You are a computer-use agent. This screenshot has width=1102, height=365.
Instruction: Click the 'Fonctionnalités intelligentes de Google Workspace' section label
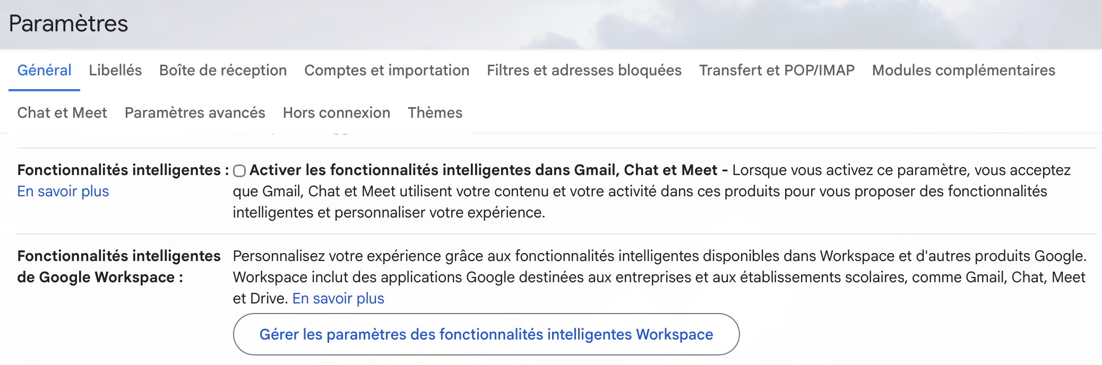pyautogui.click(x=119, y=266)
